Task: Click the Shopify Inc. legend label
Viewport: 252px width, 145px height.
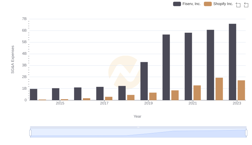Action: pos(223,4)
